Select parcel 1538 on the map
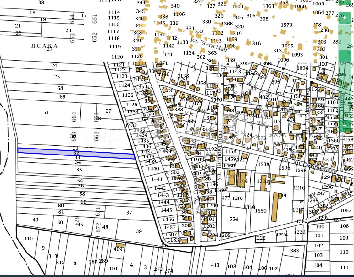 click(x=263, y=164)
